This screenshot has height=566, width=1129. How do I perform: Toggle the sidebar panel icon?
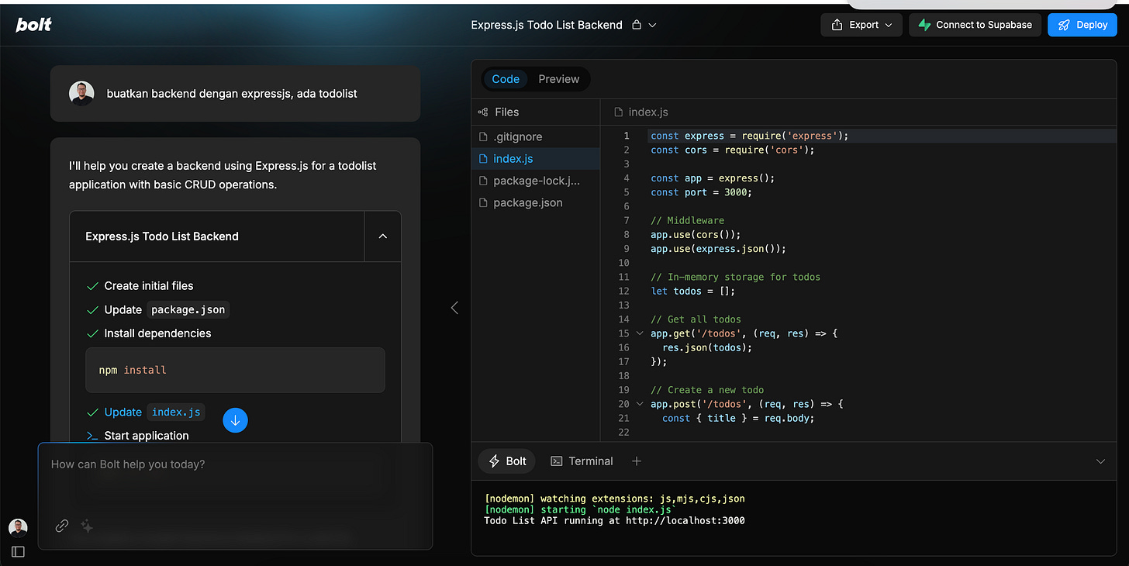(18, 552)
